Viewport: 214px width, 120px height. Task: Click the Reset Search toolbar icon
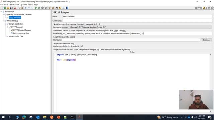pyautogui.click(x=60, y=8)
